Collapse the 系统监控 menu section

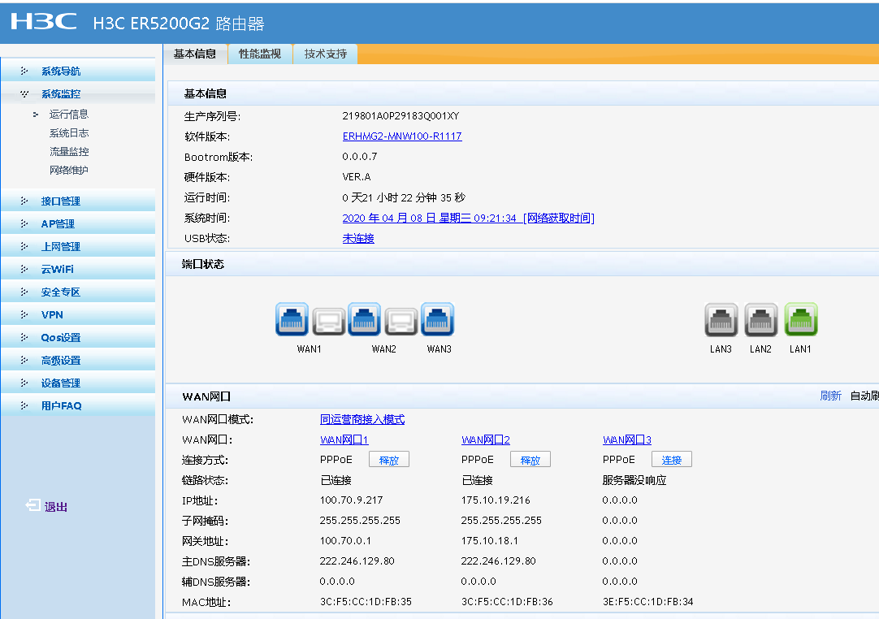tap(61, 94)
